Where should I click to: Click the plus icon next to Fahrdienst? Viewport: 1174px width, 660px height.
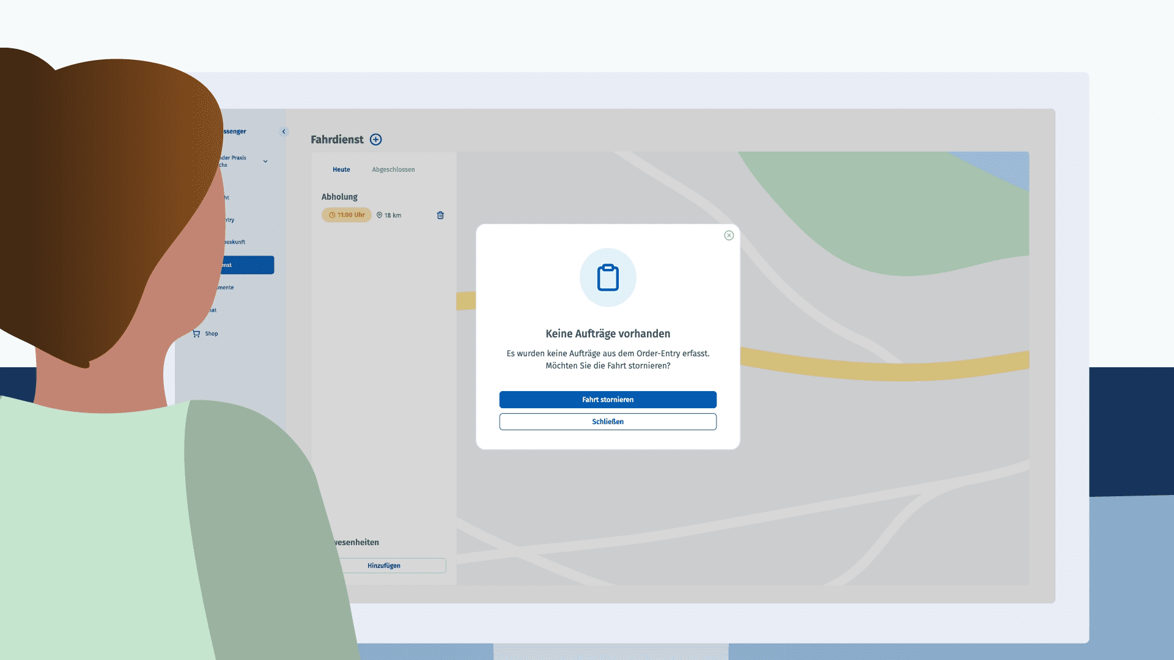coord(376,139)
